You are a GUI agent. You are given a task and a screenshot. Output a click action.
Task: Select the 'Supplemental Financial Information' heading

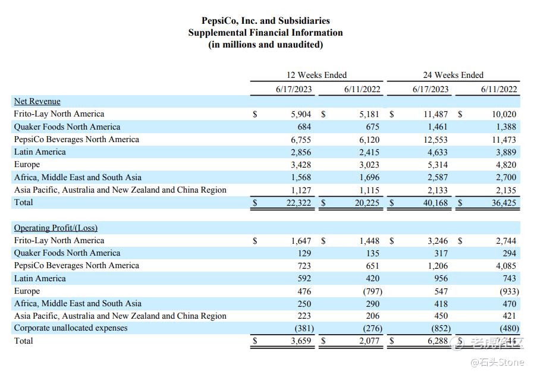pos(266,33)
